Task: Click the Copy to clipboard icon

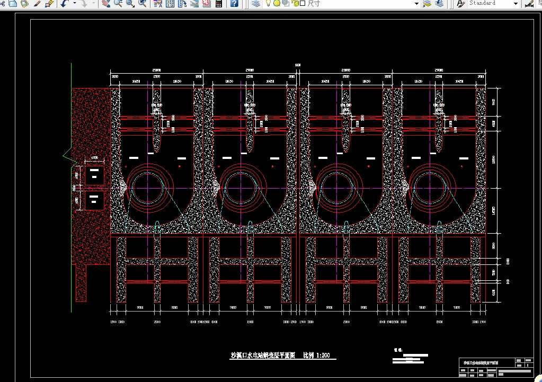Action: (12, 4)
